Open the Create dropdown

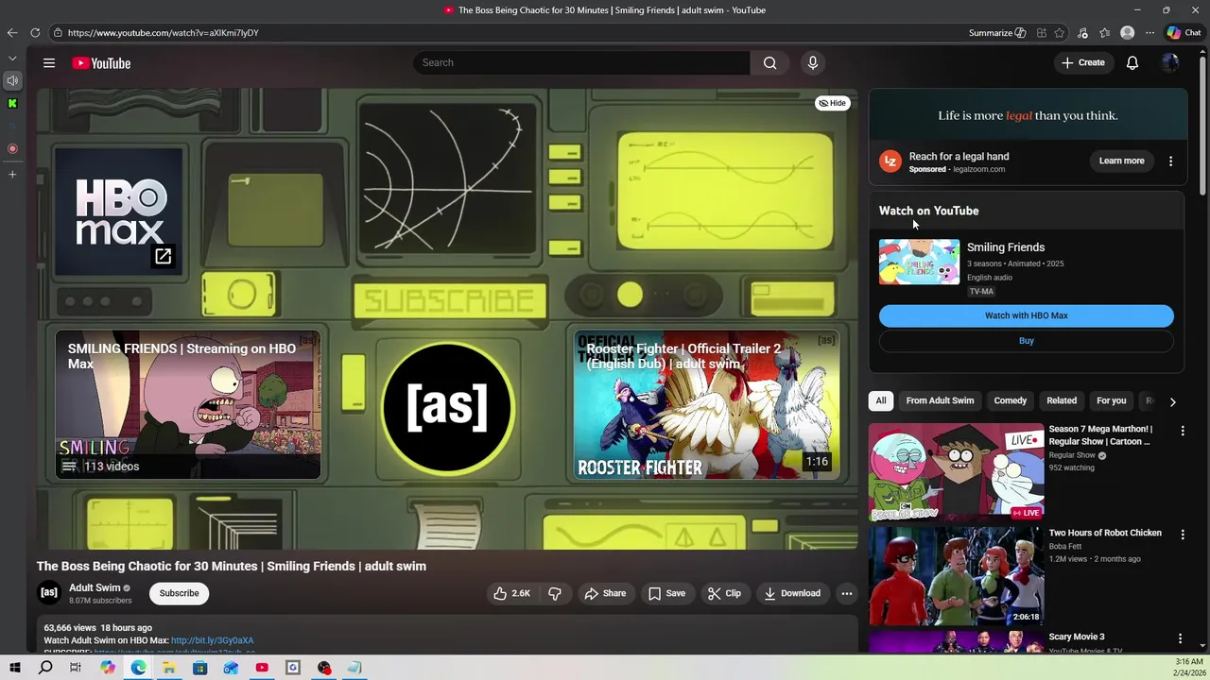[x=1083, y=63]
